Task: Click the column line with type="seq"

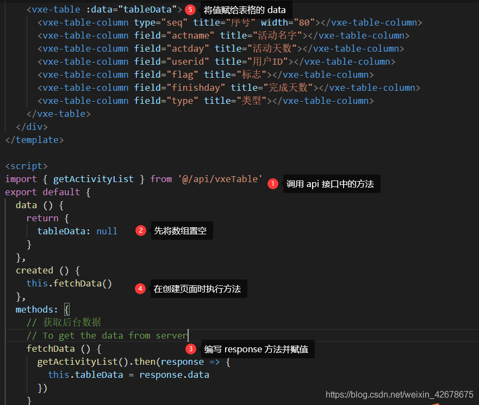Action: (230, 23)
